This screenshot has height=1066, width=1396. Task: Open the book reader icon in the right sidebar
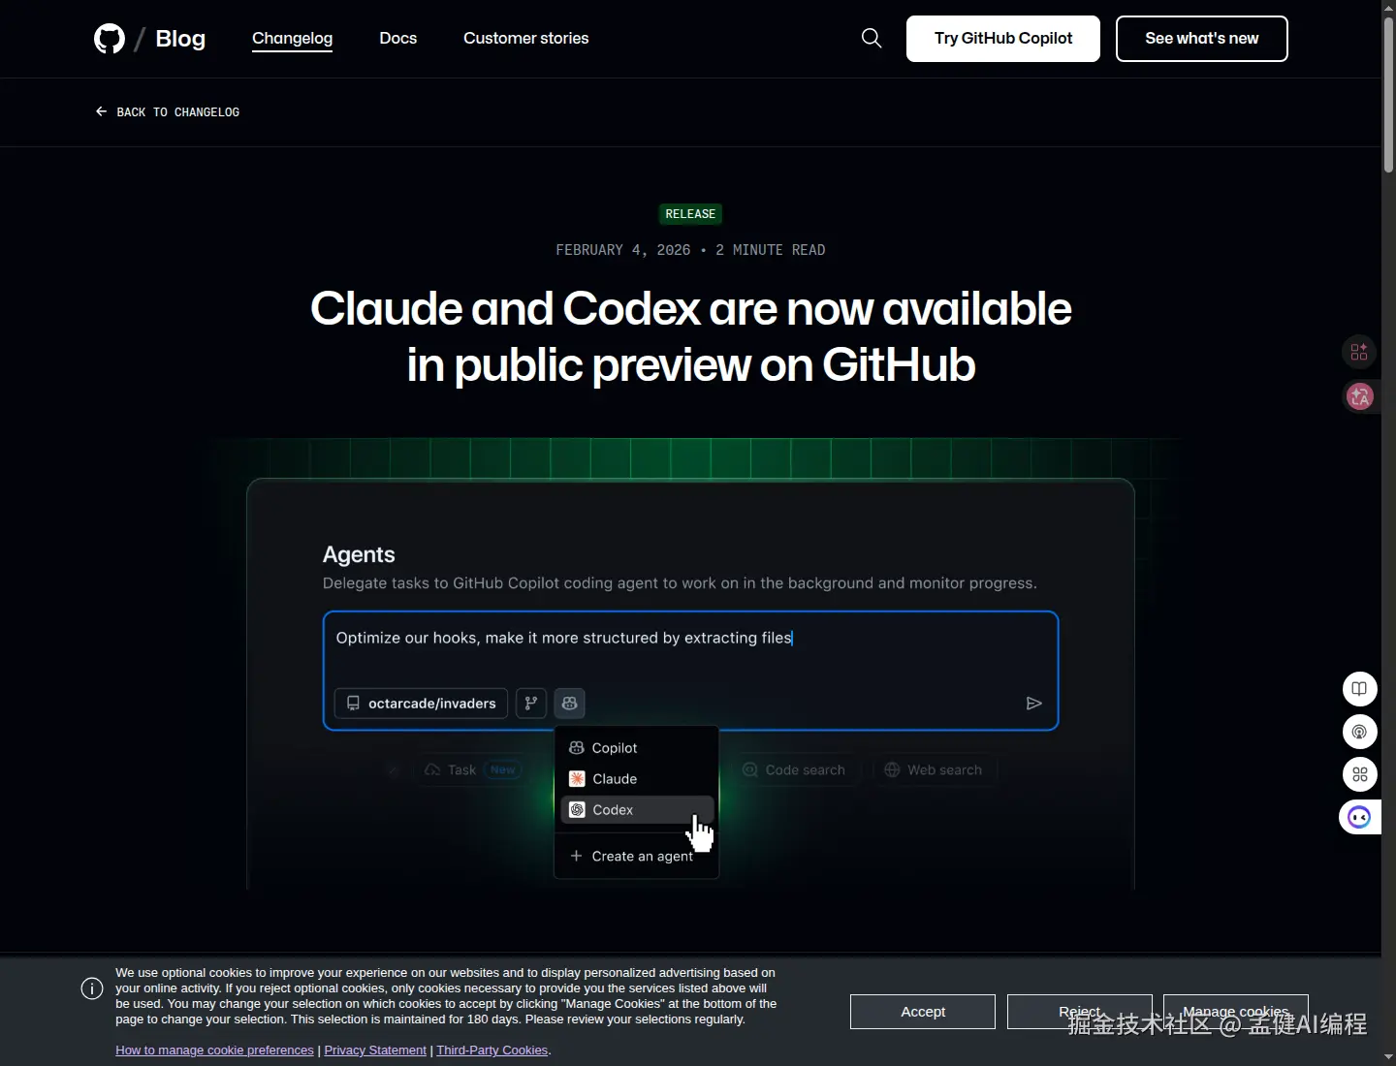(x=1359, y=689)
